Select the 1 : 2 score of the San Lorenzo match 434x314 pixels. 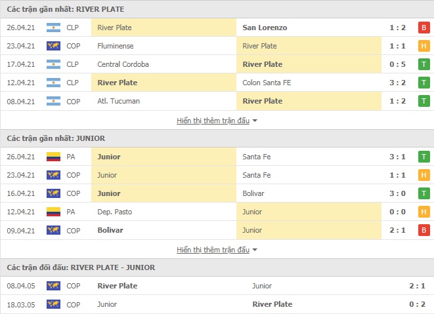coord(397,28)
